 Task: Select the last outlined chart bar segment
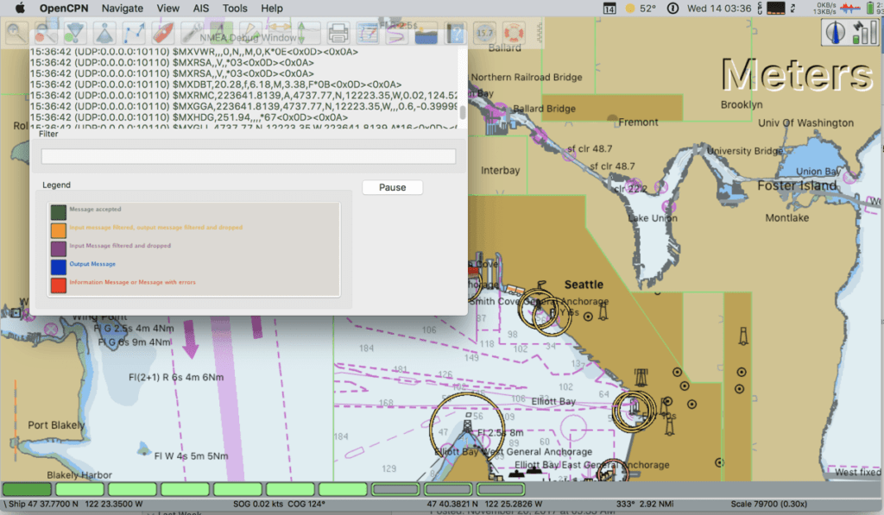click(x=501, y=489)
